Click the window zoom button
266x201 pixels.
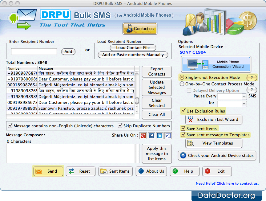click(18, 3)
